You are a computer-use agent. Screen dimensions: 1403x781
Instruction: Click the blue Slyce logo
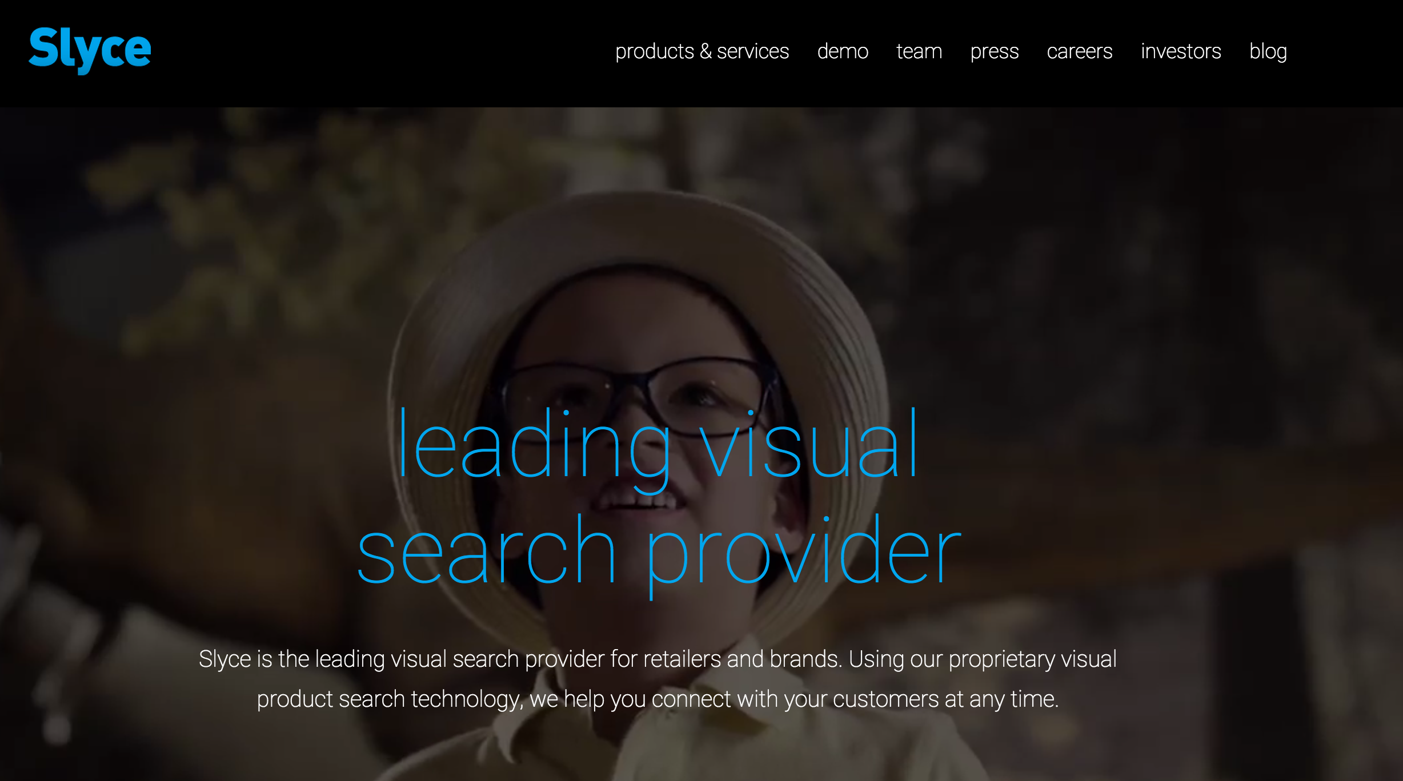[x=90, y=51]
